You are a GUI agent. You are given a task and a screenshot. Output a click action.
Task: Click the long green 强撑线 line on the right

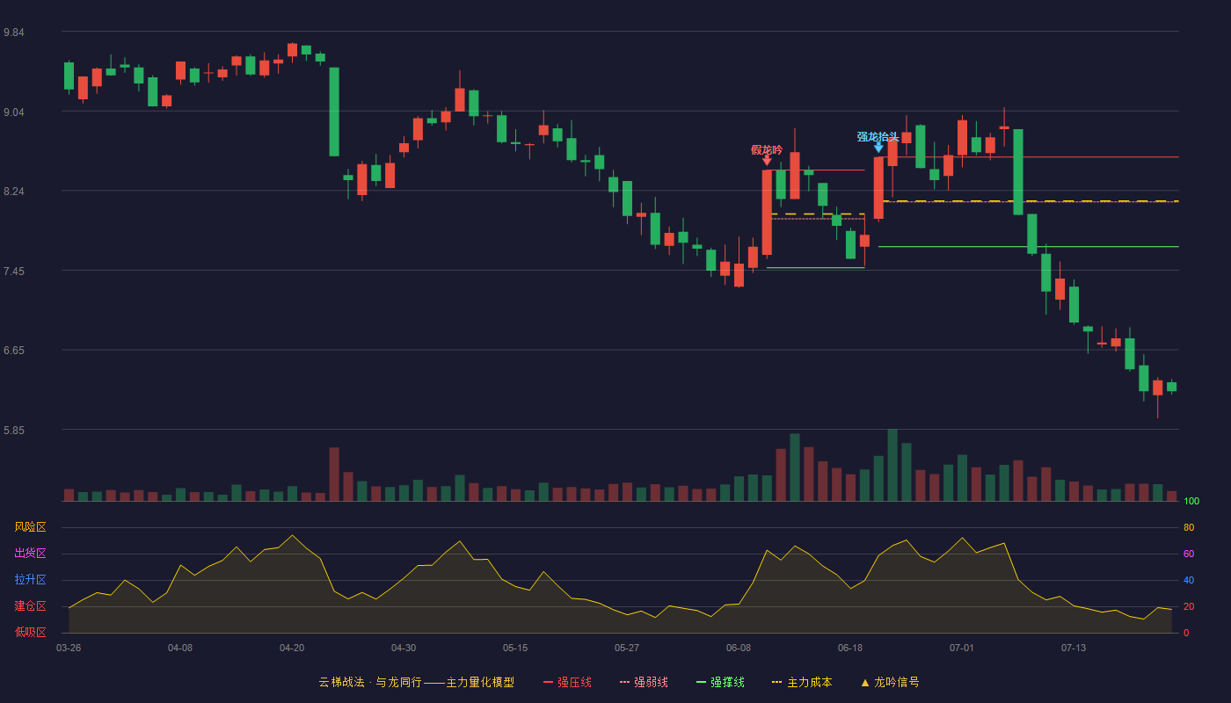point(1029,247)
